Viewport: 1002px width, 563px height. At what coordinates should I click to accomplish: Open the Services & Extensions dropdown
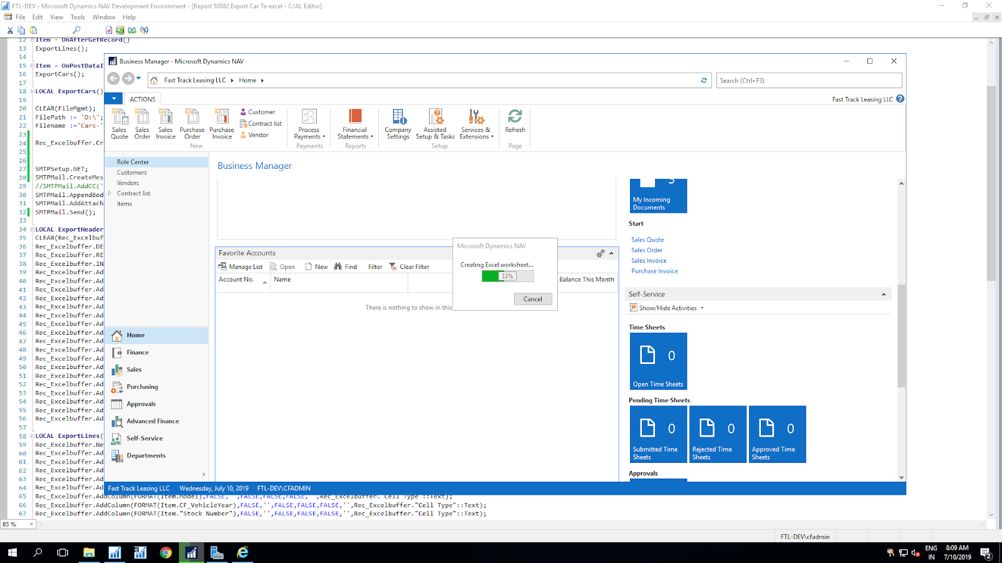pos(477,124)
